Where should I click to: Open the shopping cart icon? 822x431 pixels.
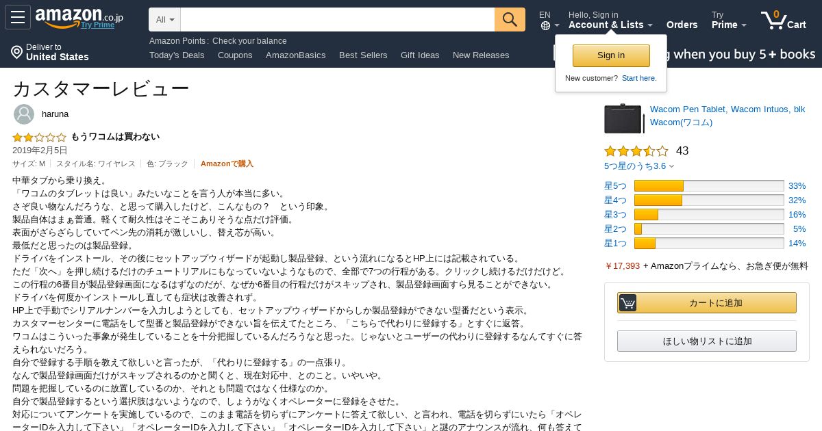(773, 20)
